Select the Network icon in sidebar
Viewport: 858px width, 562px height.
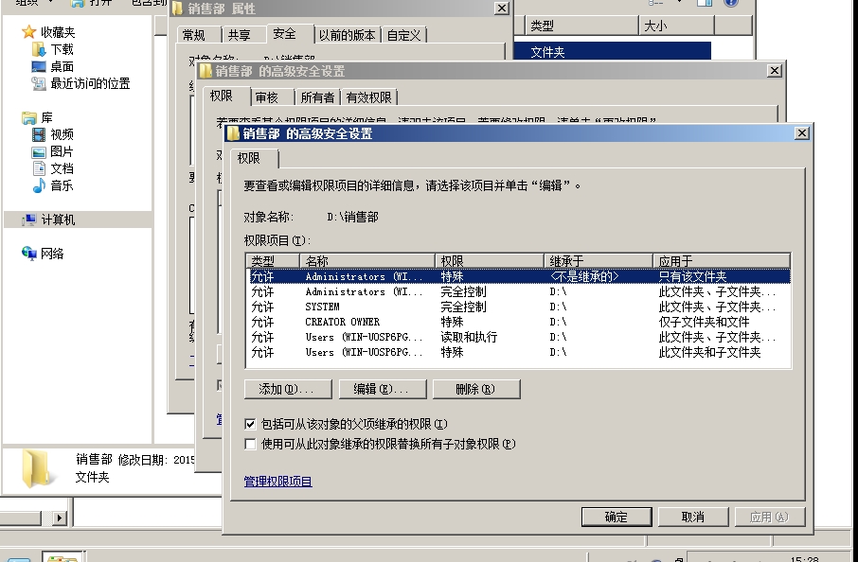point(29,254)
